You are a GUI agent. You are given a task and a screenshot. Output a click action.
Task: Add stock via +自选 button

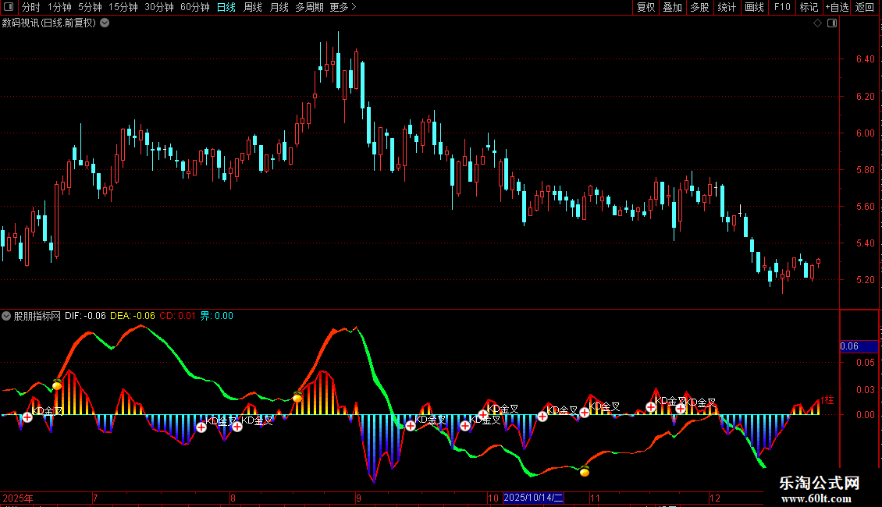pyautogui.click(x=837, y=7)
